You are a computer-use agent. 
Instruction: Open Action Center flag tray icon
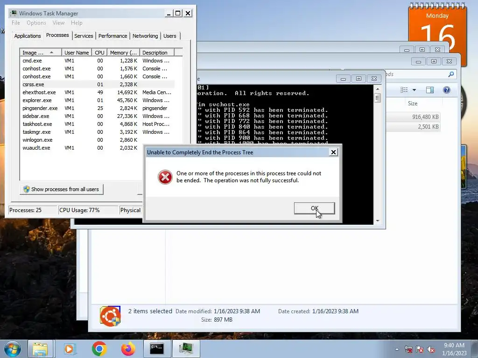[x=420, y=349]
